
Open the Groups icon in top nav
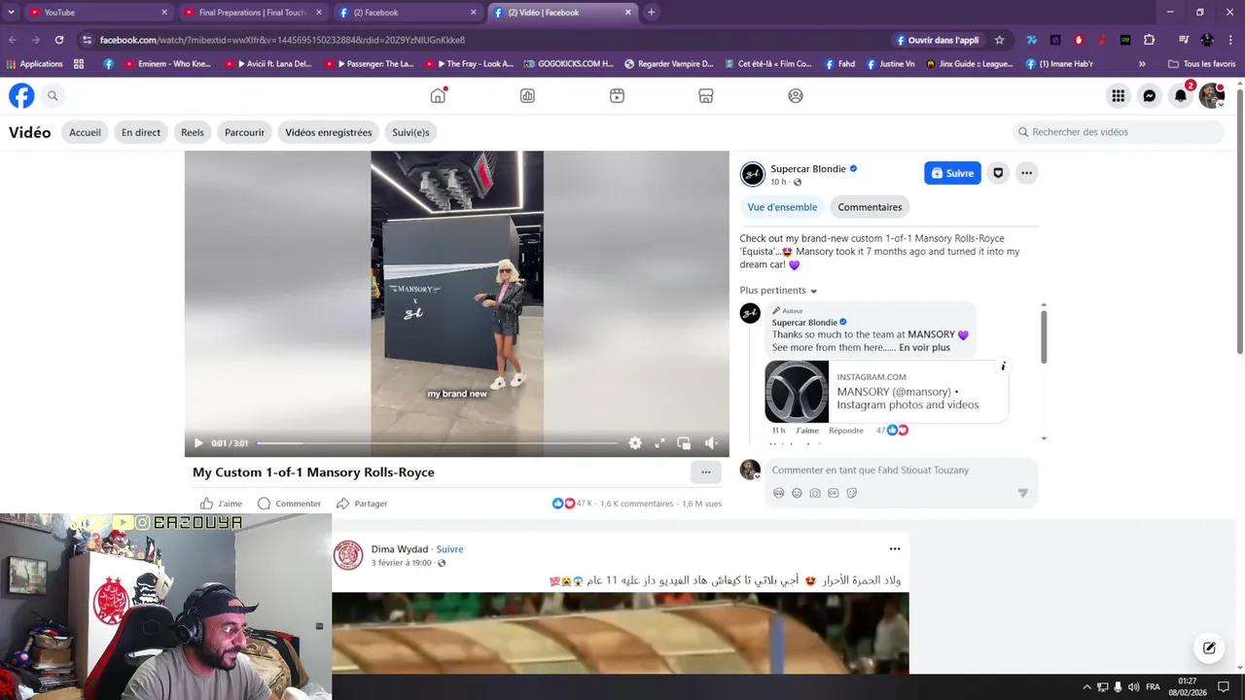tap(796, 95)
